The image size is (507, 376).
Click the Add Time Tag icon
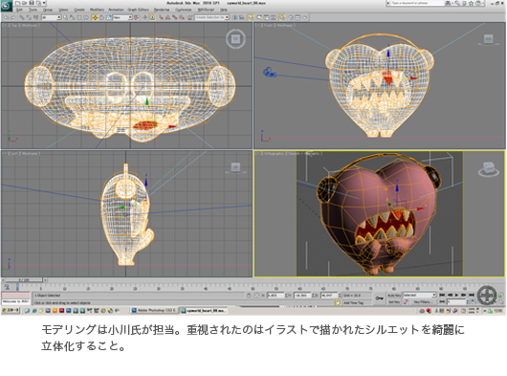tap(338, 302)
